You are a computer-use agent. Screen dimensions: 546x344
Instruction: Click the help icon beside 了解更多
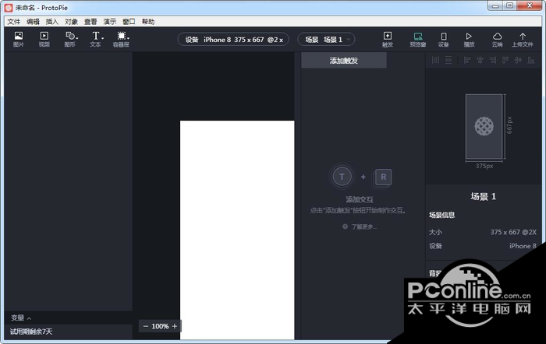point(345,226)
